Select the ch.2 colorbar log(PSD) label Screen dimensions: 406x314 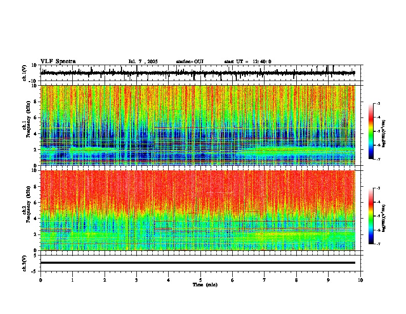384,218
